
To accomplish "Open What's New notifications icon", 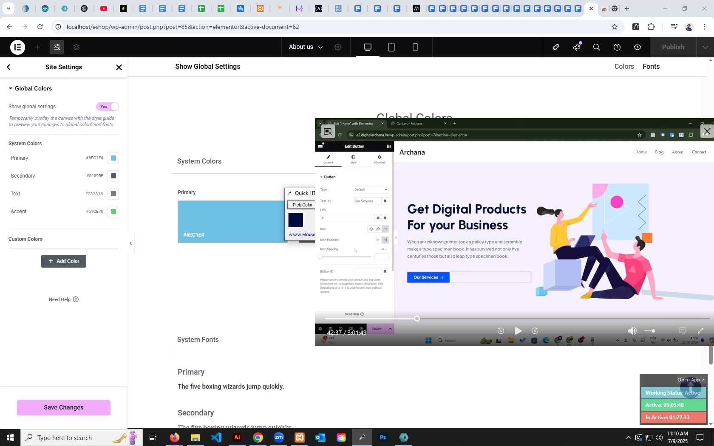I will (x=576, y=47).
